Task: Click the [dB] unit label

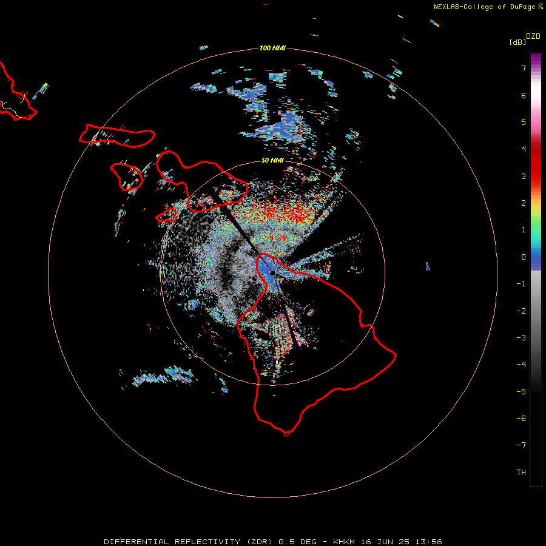Action: pos(517,42)
